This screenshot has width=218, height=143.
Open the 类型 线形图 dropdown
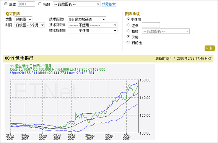[23, 19]
